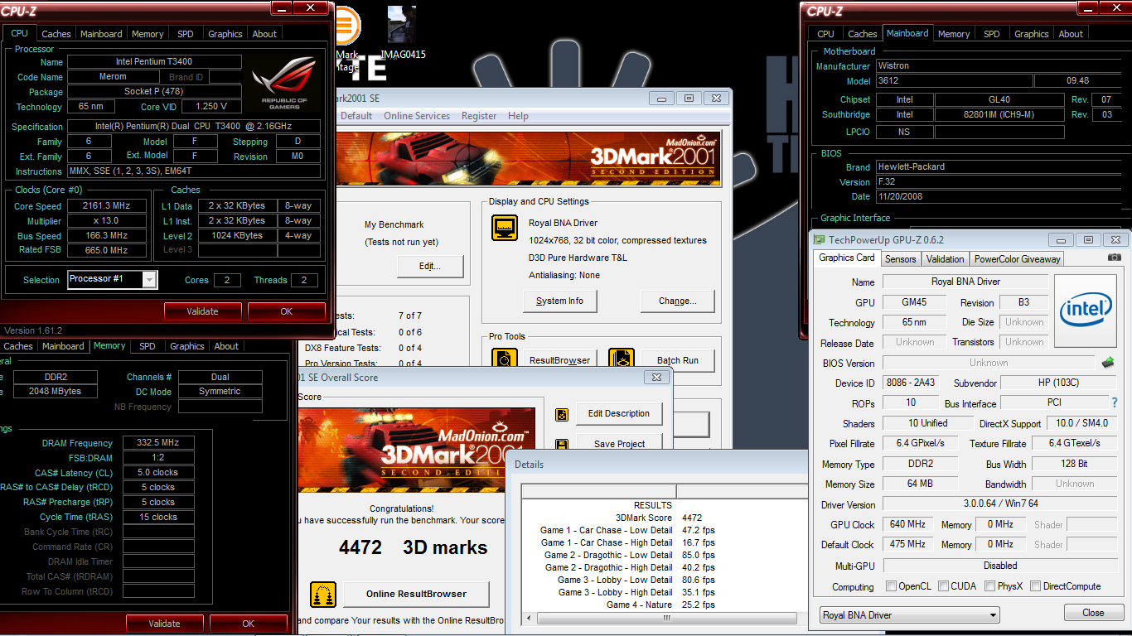This screenshot has width=1132, height=636.
Task: Click the Change... button in display settings
Action: pyautogui.click(x=678, y=301)
